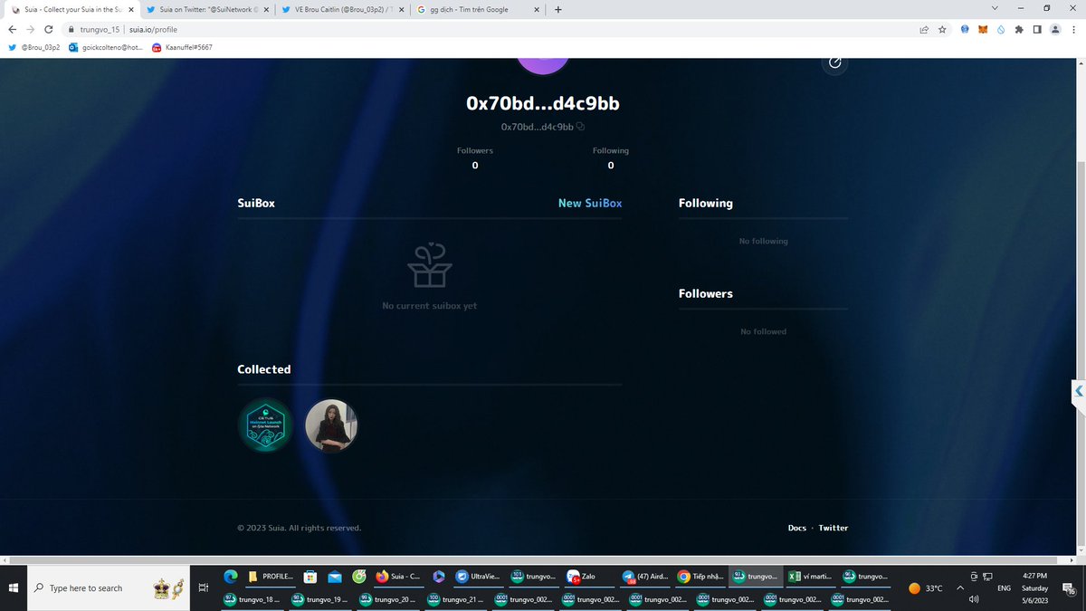Open Excel ví marti... taskbar item
Image resolution: width=1086 pixels, height=611 pixels.
click(x=811, y=576)
